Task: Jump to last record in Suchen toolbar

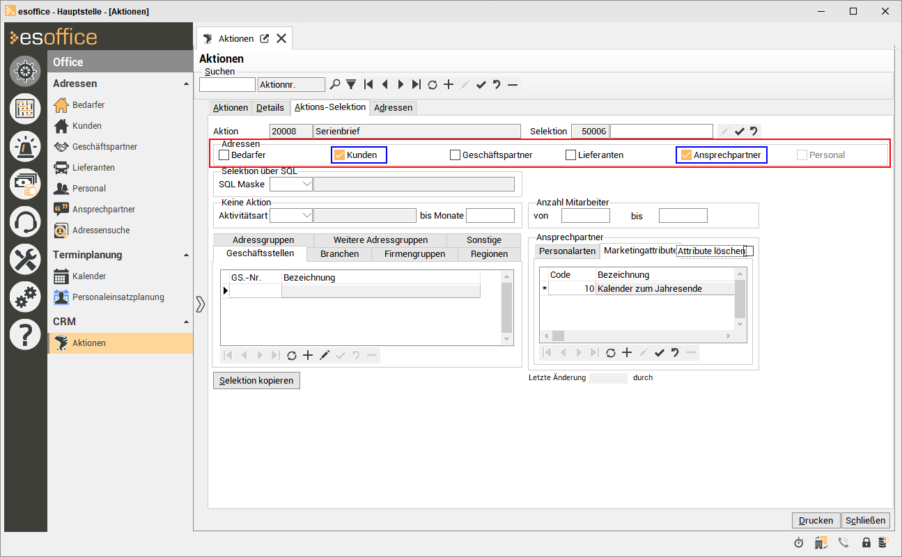Action: (416, 85)
